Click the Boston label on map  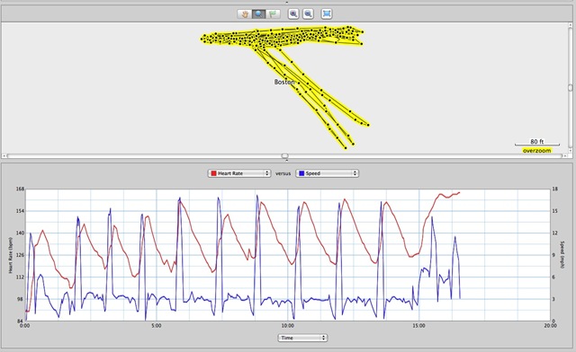284,82
